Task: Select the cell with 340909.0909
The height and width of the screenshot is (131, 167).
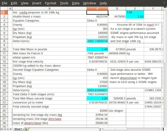Action: (117, 53)
